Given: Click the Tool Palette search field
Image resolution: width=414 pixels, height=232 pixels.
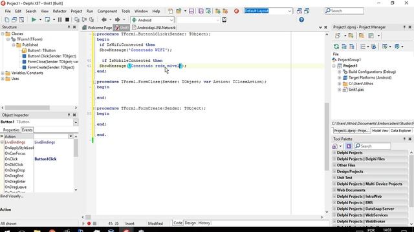Looking at the screenshot, I should [x=373, y=146].
